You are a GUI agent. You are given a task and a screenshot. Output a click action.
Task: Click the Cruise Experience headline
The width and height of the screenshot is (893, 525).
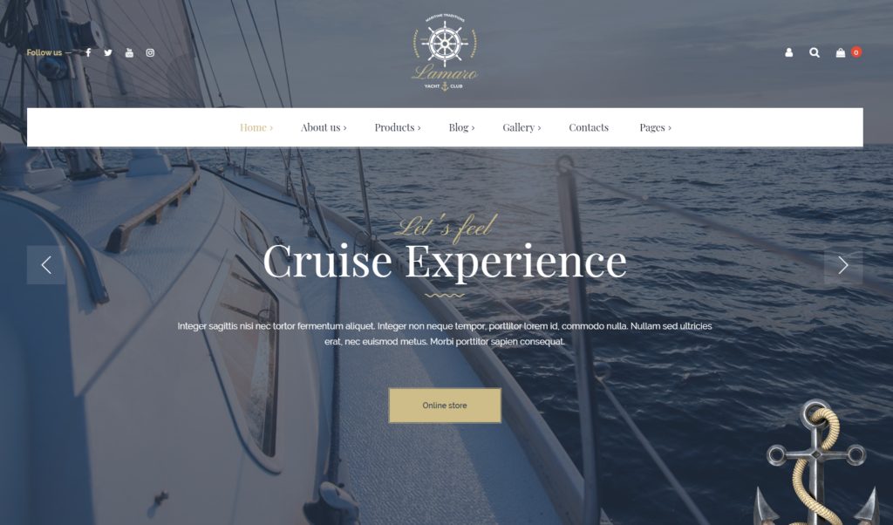point(445,261)
